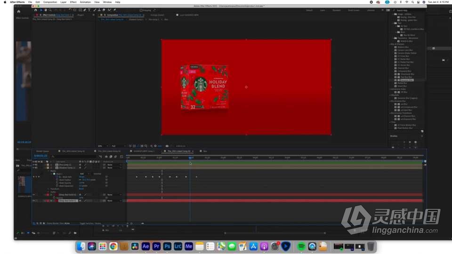The image size is (452, 254).
Task: Open the viewer magnification dropdown
Action: [103, 146]
